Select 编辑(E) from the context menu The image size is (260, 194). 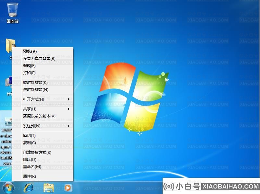coord(43,66)
